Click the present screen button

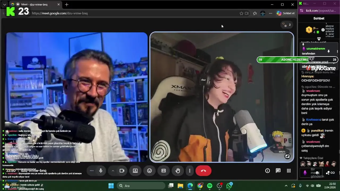[x=135, y=171]
